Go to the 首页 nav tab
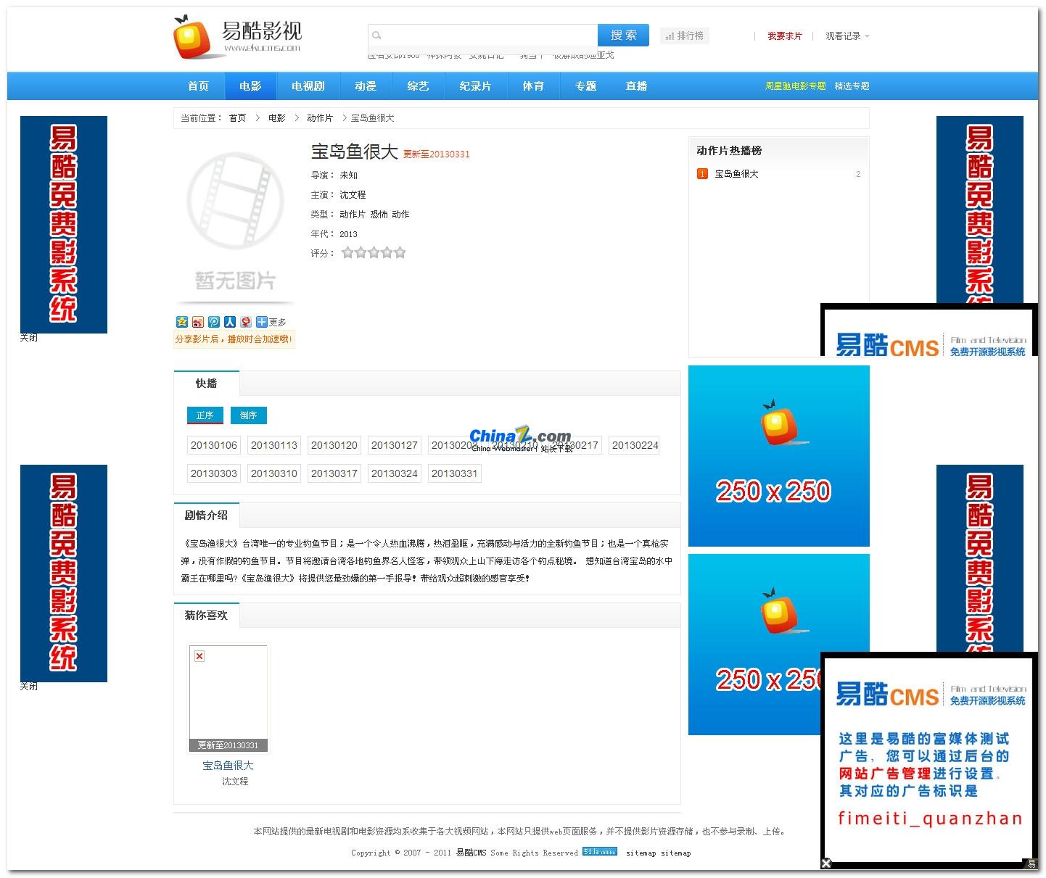Image resolution: width=1046 pixels, height=878 pixels. point(198,86)
